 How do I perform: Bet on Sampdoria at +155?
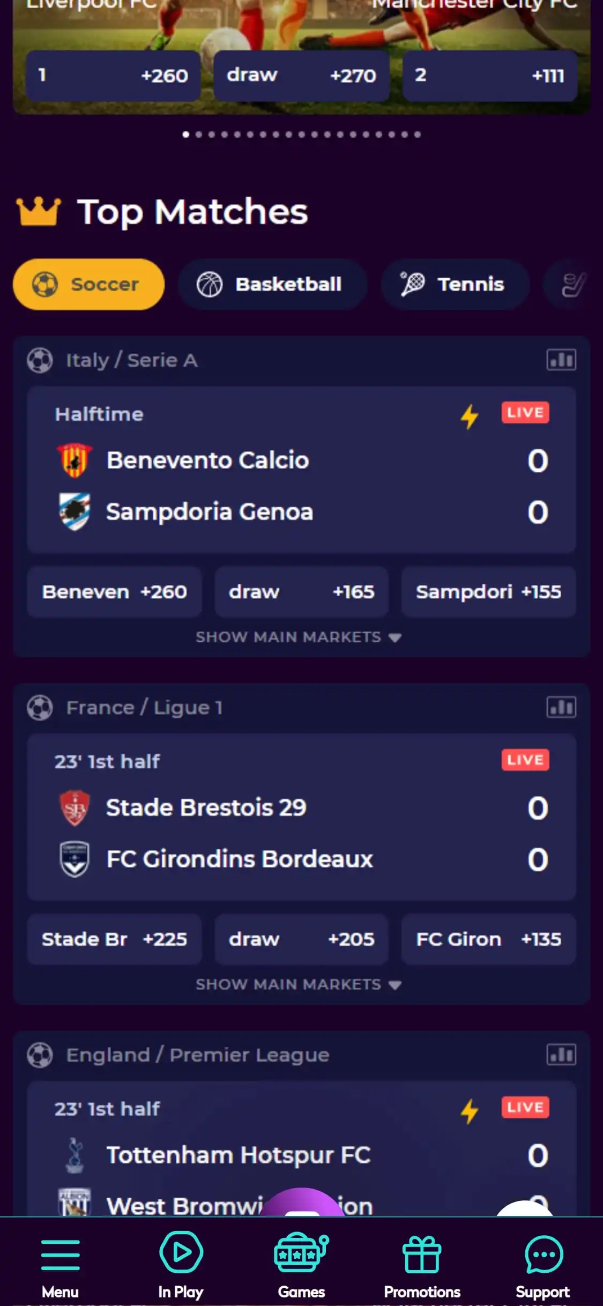click(488, 592)
